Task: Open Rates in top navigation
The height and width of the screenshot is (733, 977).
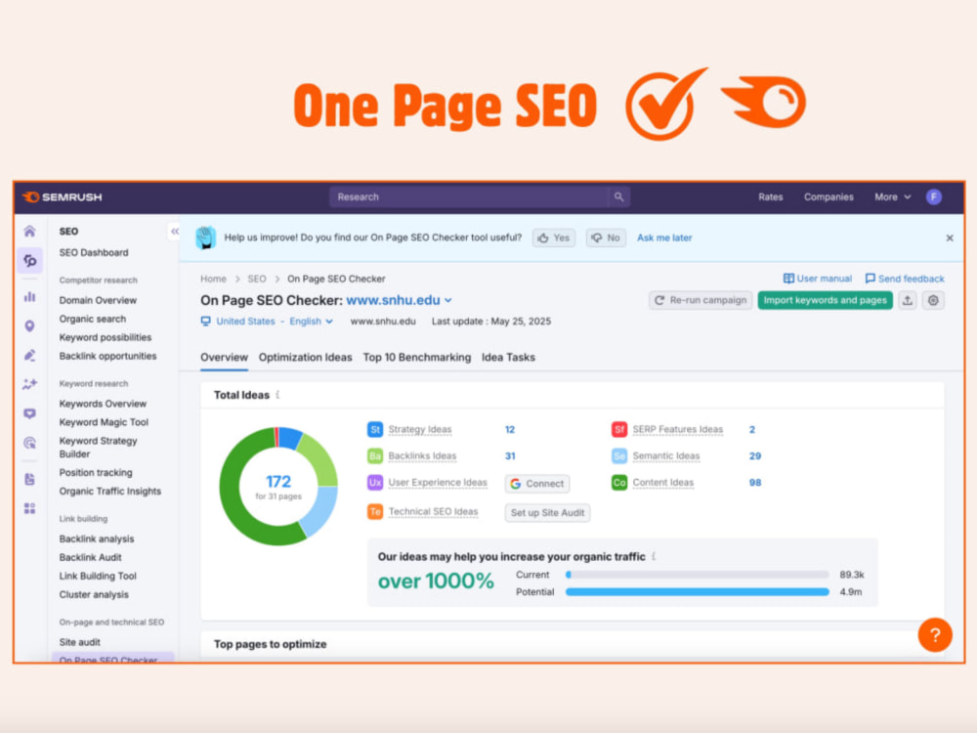Action: click(770, 197)
